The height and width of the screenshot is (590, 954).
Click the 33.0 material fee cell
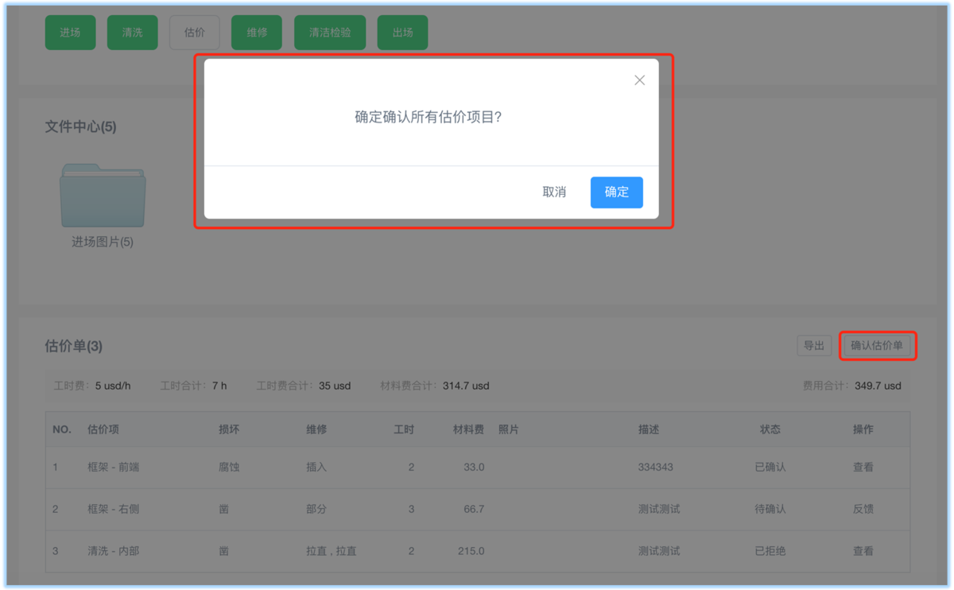pyautogui.click(x=474, y=467)
